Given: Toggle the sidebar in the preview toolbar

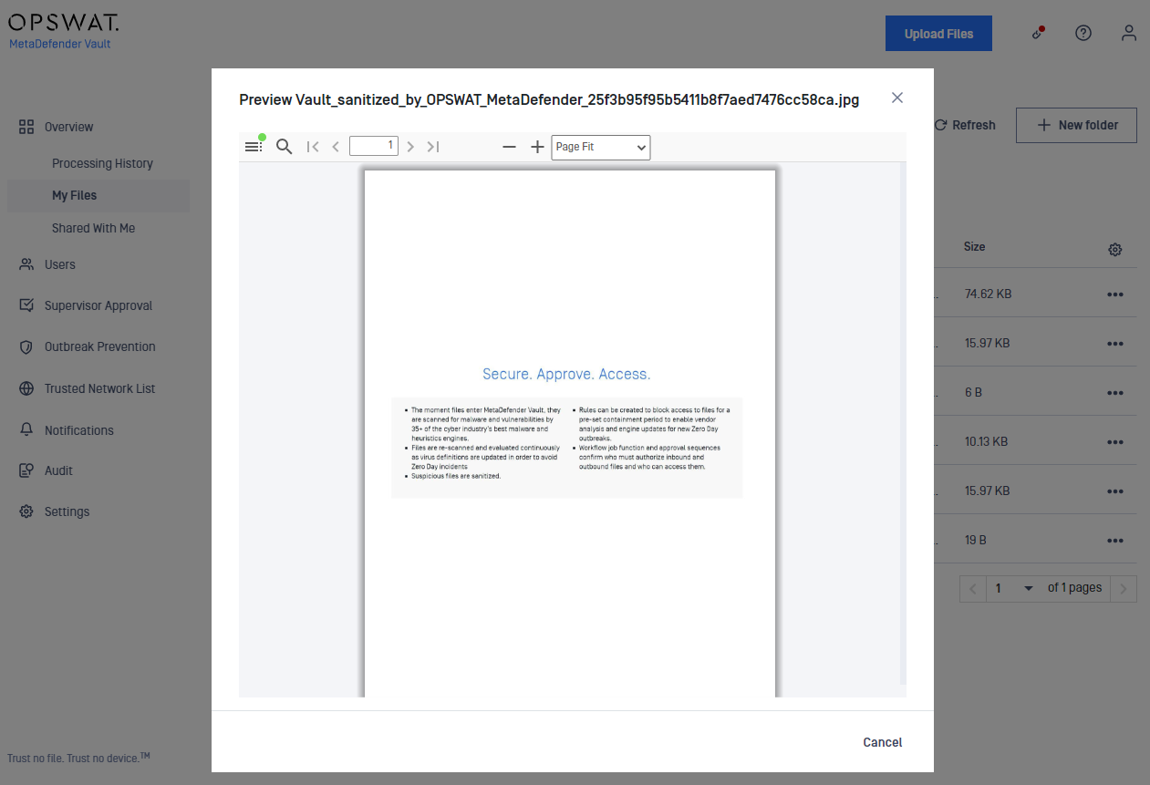Looking at the screenshot, I should [254, 147].
